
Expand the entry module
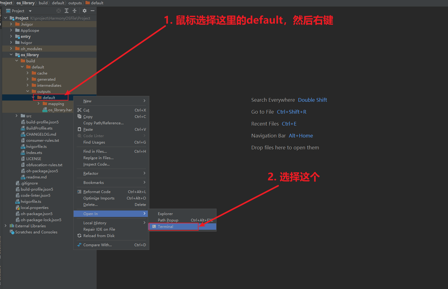click(x=11, y=36)
